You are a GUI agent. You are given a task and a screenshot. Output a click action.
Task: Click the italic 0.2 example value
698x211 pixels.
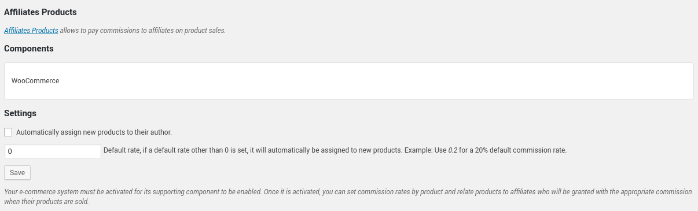453,150
